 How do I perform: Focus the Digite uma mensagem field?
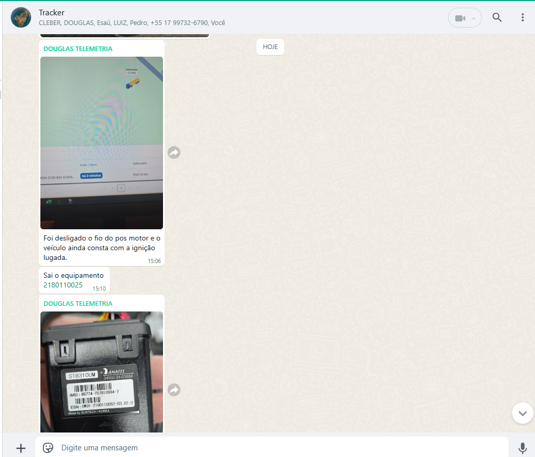(272, 448)
